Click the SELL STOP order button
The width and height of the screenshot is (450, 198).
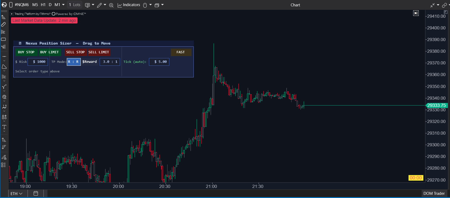pos(76,52)
